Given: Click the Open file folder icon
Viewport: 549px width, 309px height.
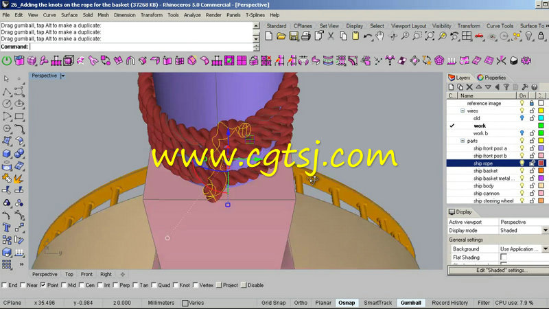Looking at the screenshot, I should tap(281, 36).
